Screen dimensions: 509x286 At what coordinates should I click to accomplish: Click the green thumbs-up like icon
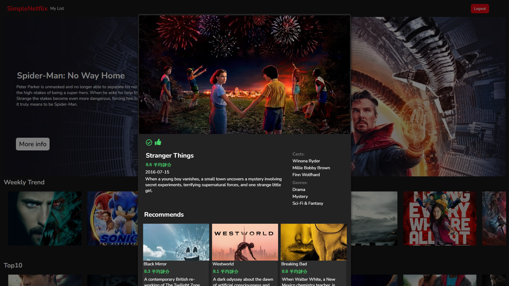[x=158, y=142]
